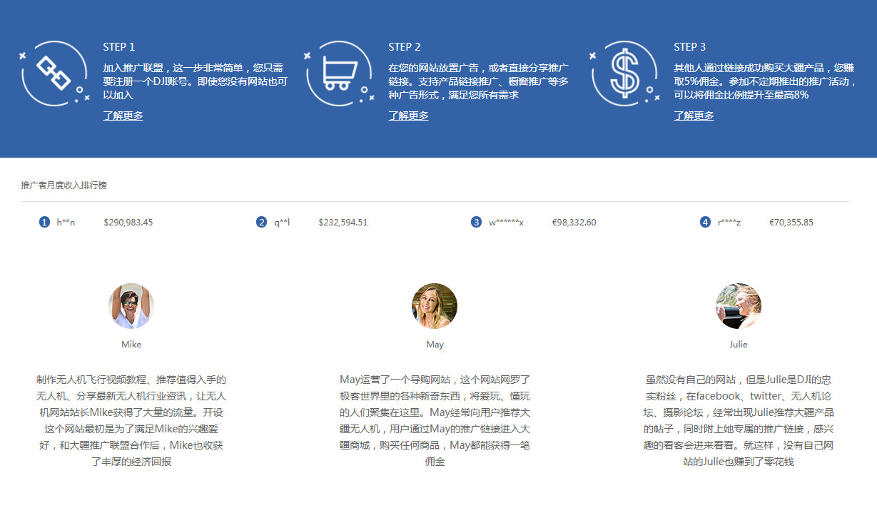Open 了解更多 under STEP 2

(x=408, y=115)
